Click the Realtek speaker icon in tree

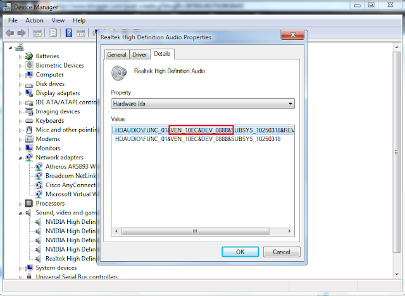(x=38, y=259)
